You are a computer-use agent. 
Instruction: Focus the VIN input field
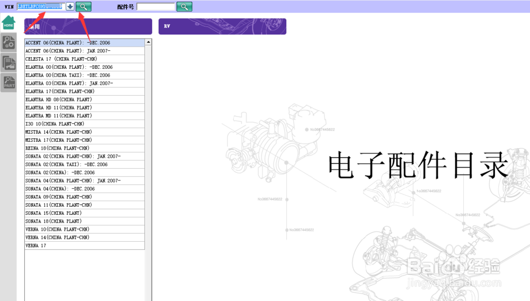coord(41,6)
